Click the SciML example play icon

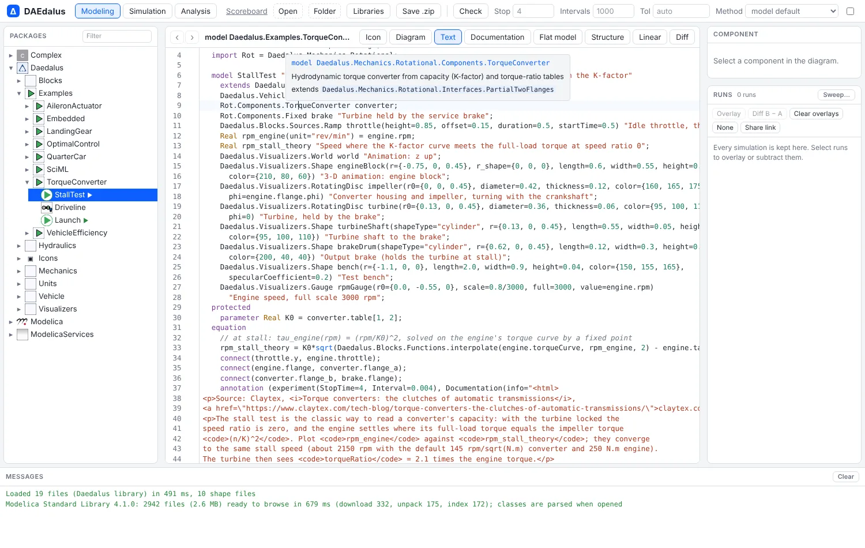tap(39, 170)
